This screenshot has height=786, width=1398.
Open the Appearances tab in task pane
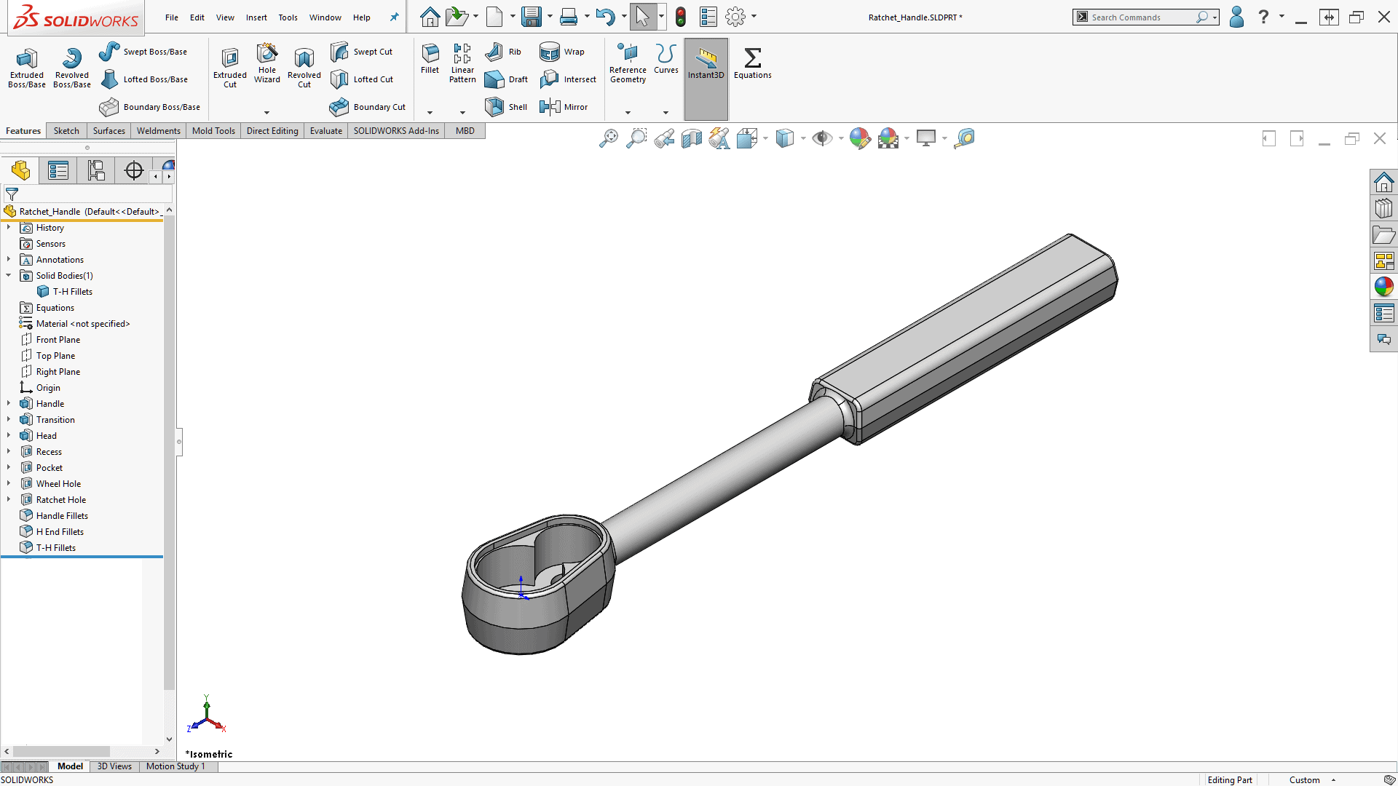(x=1384, y=287)
